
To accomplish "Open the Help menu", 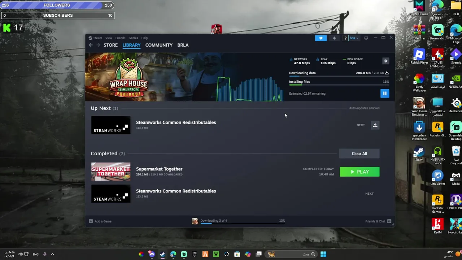I will (144, 38).
